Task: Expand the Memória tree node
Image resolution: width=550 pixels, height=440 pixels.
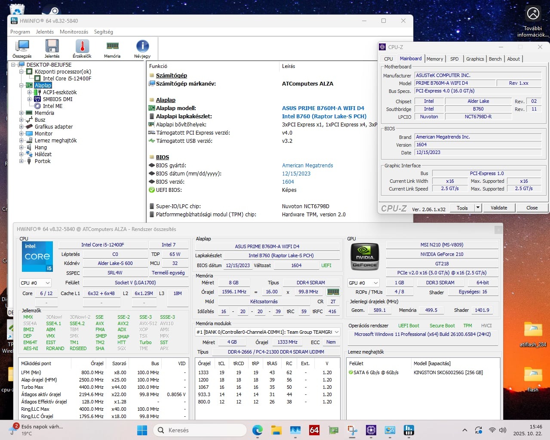Action: pos(21,113)
